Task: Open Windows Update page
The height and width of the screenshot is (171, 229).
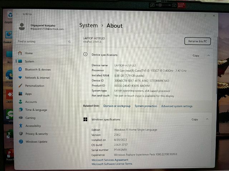Action: pos(36,142)
